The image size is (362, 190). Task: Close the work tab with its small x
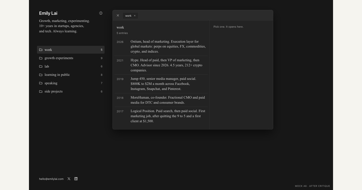135,16
